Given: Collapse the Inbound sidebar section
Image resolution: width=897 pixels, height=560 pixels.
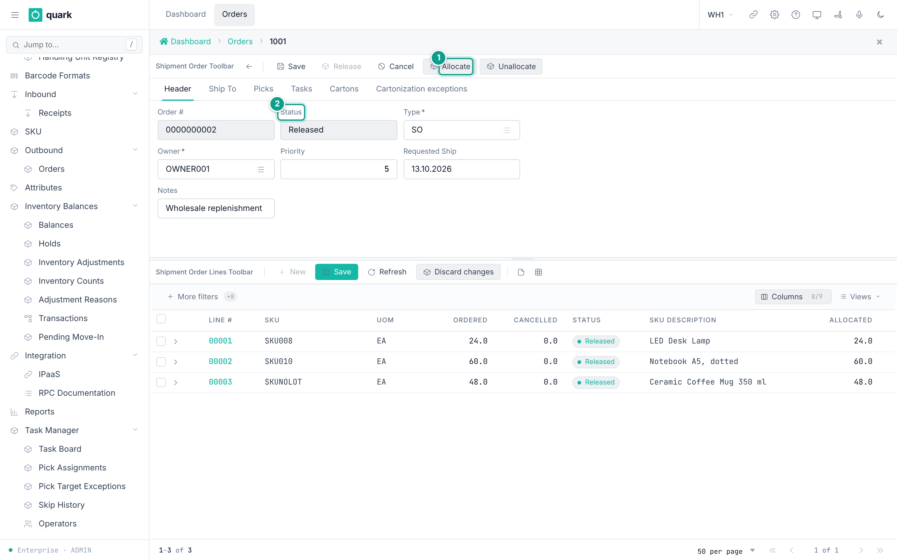Looking at the screenshot, I should [x=135, y=94].
